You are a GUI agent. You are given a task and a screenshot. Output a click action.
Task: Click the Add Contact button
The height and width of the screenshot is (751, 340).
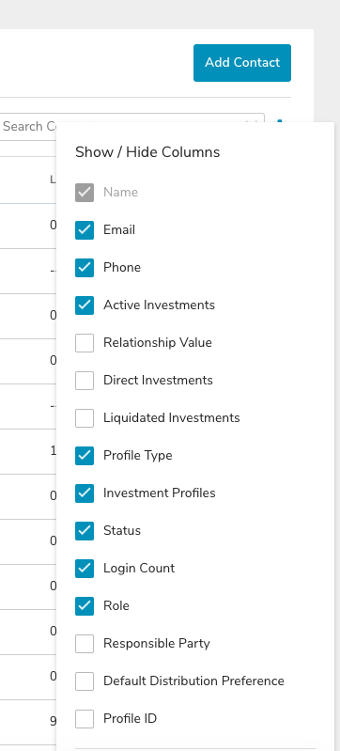tap(241, 63)
